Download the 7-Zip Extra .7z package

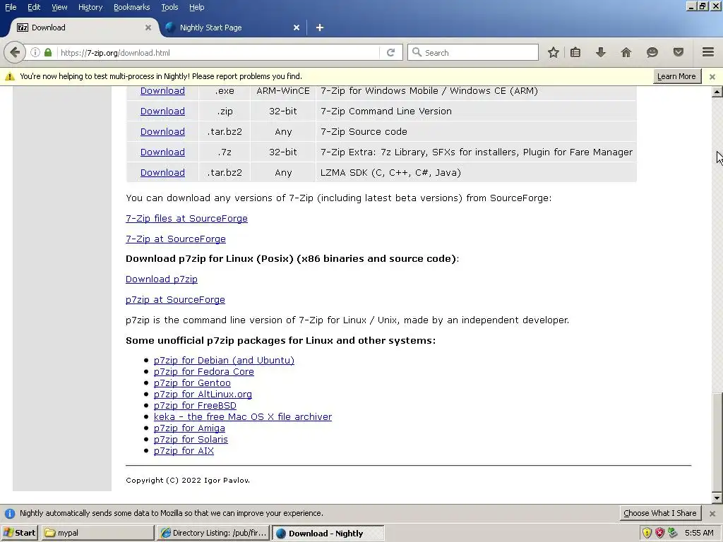162,152
